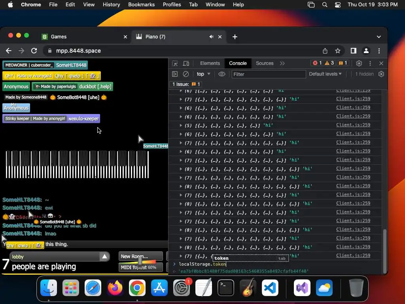Mute the Piano (7) tab audio
405x304 pixels.
coord(212,37)
